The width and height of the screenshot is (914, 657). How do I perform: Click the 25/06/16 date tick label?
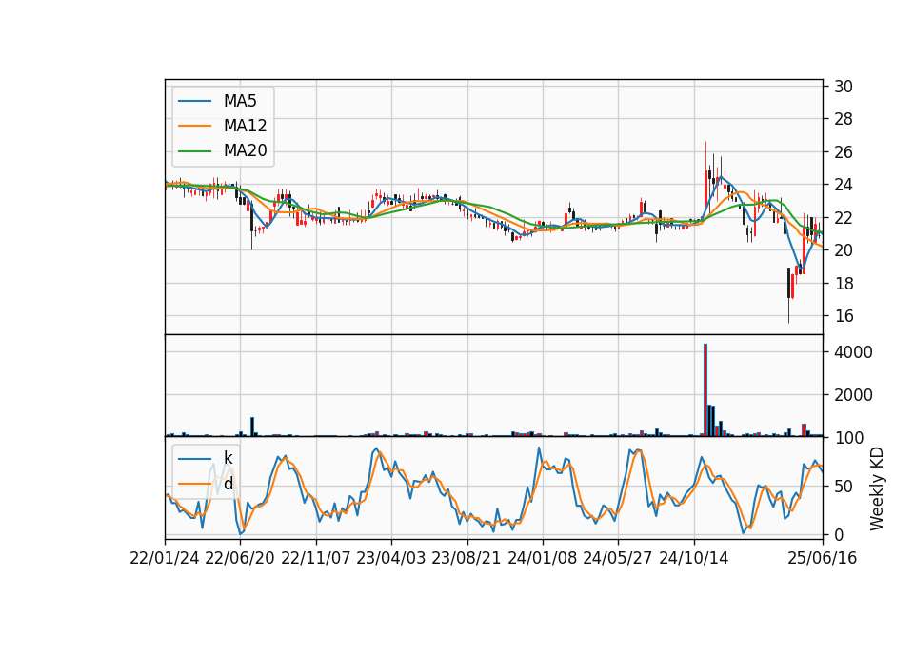822,558
